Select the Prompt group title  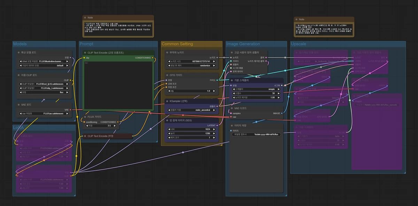click(x=86, y=44)
